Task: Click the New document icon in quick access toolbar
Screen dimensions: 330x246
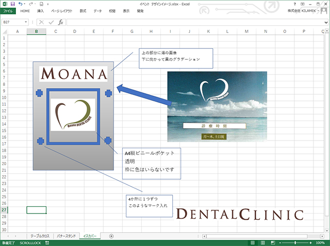Action: tap(41, 4)
